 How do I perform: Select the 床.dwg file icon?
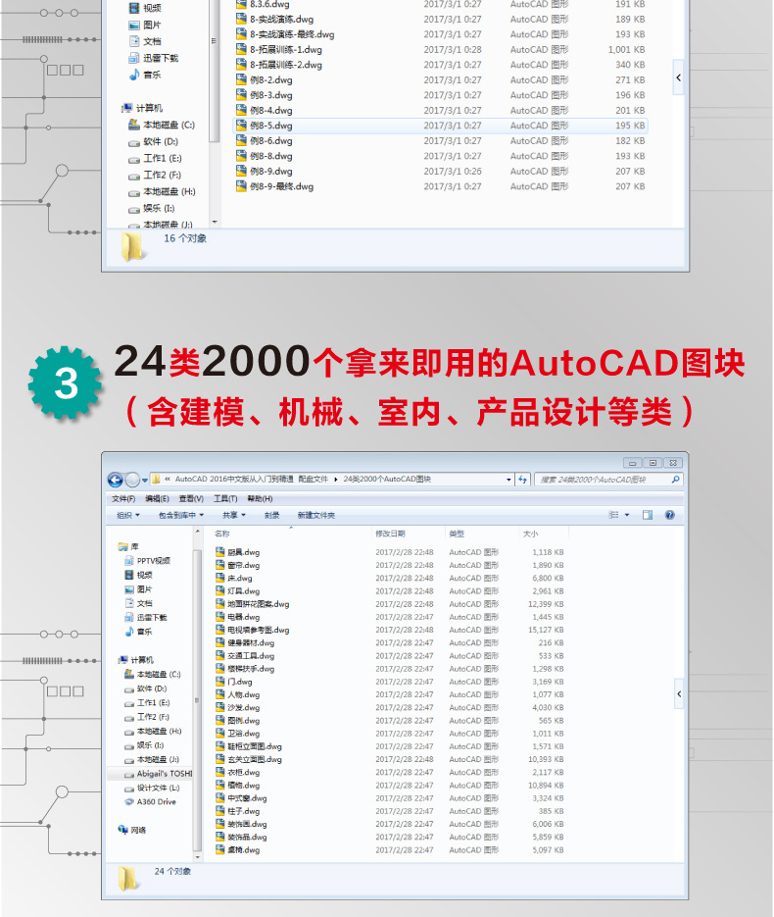point(220,578)
